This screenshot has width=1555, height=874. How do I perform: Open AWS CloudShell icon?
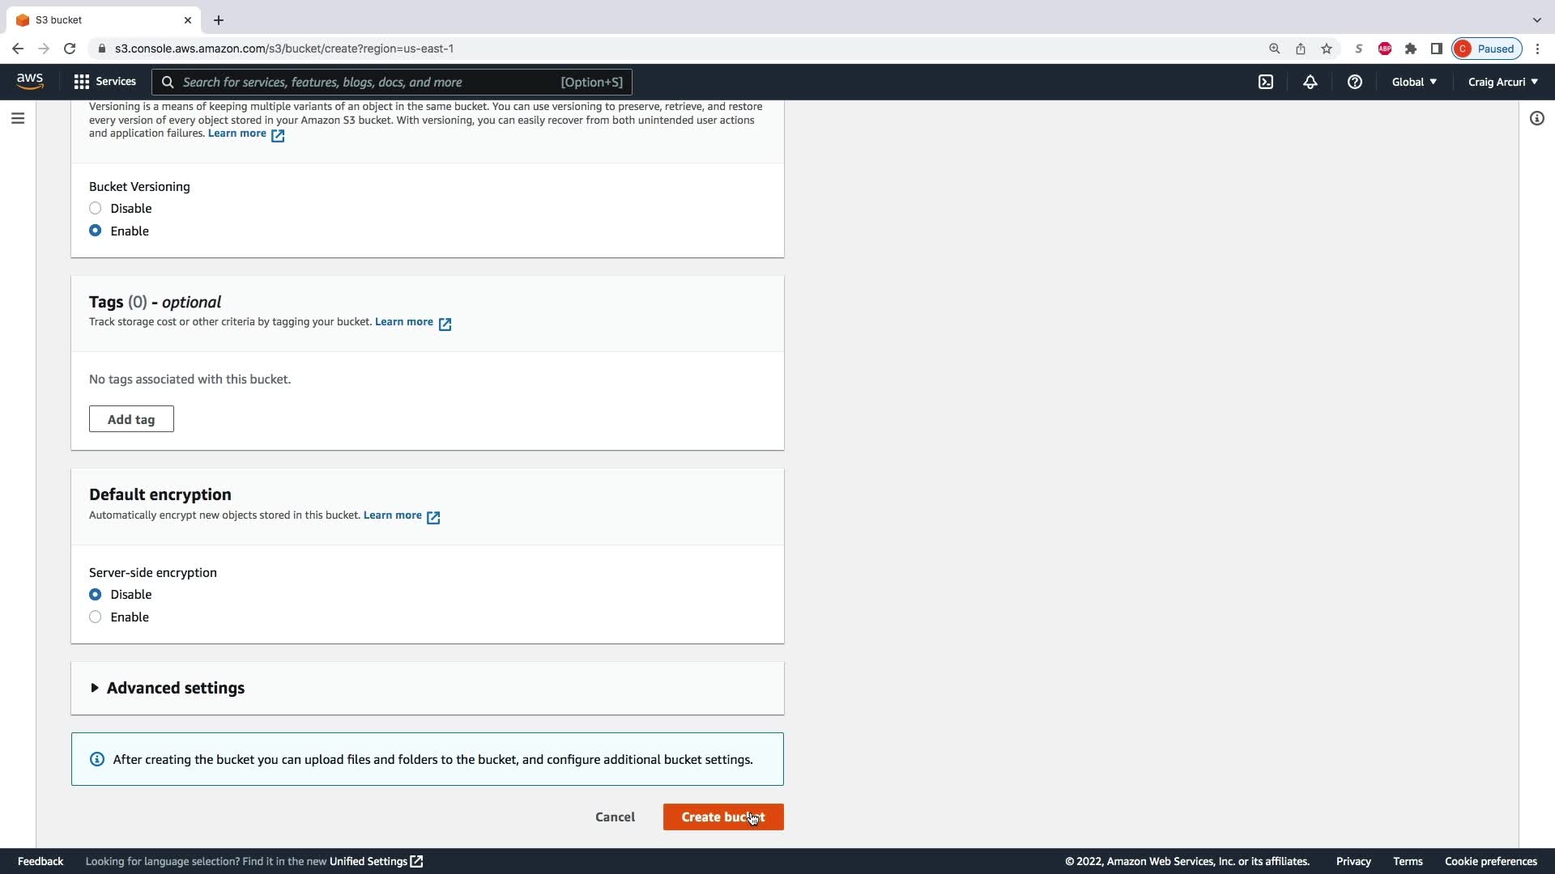point(1266,82)
